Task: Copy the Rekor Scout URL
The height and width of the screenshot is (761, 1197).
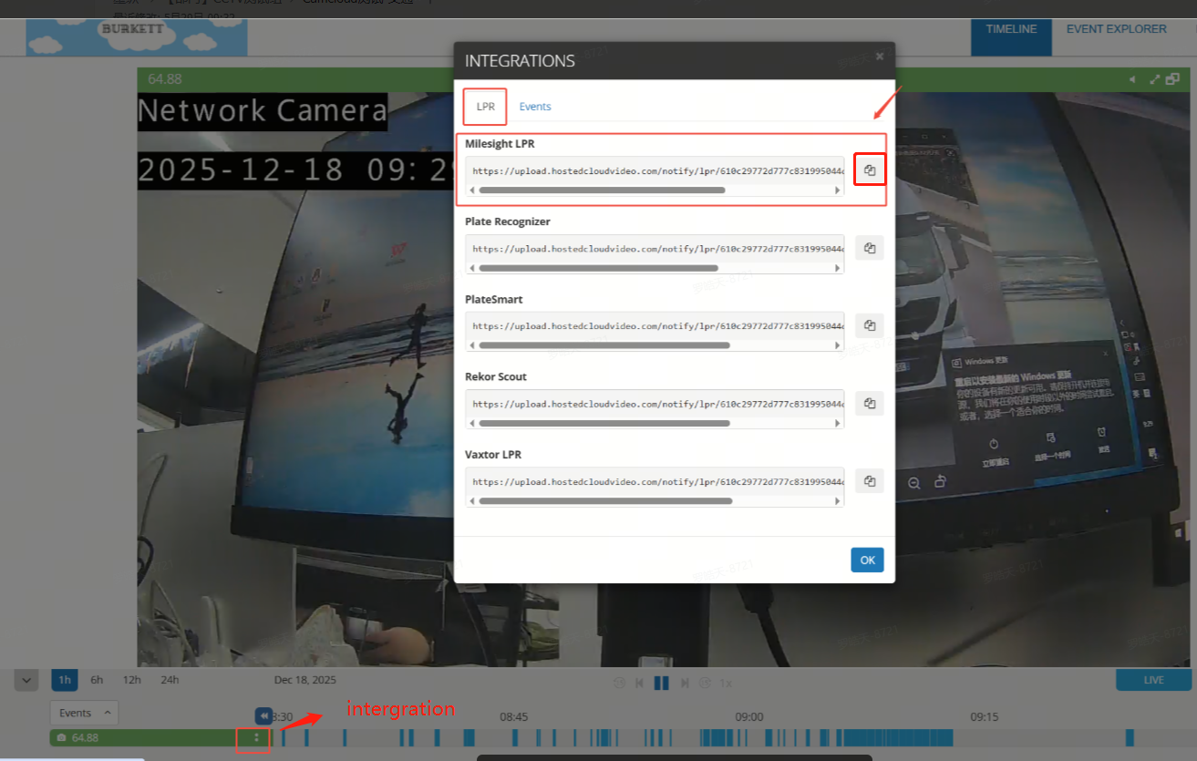Action: (x=870, y=403)
